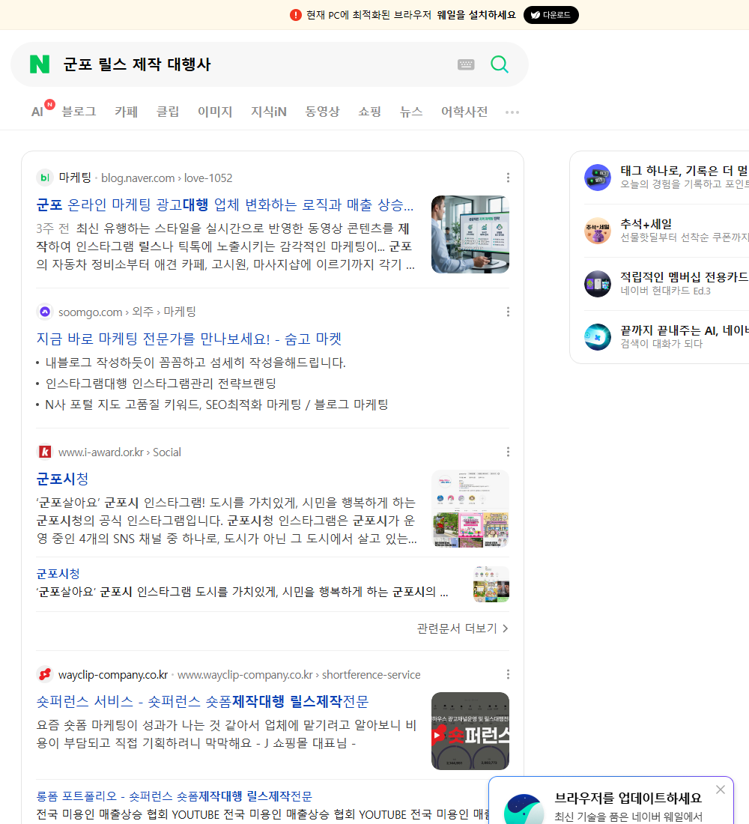The image size is (749, 824).
Task: Open more options for the i-award.or.kr result
Action: tap(508, 452)
